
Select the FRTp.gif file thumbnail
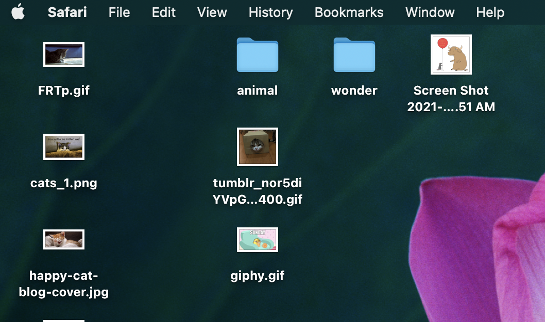pyautogui.click(x=64, y=55)
